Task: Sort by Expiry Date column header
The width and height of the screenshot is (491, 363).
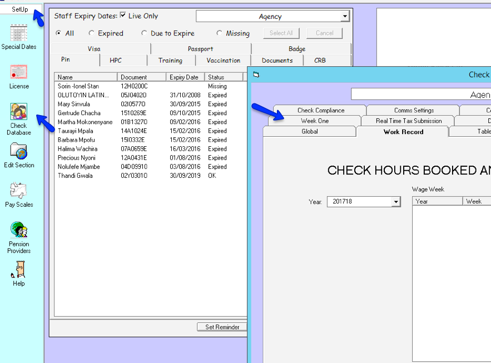Action: (185, 77)
